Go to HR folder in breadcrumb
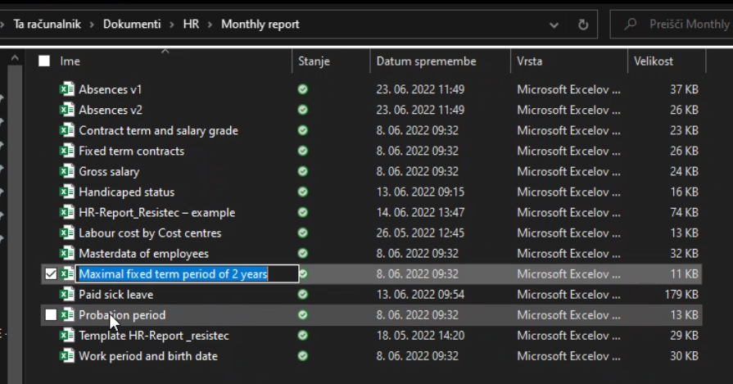 coord(191,25)
